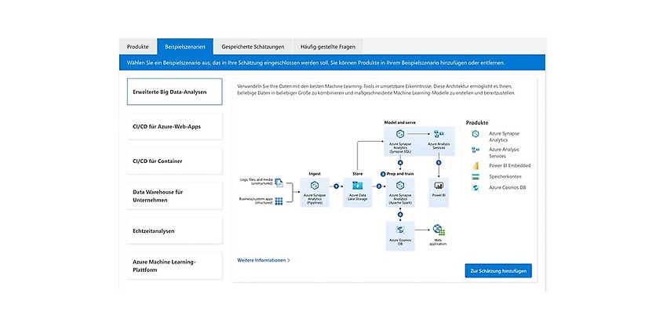Select Data Warehouse für Unternehmen scenario

click(174, 196)
